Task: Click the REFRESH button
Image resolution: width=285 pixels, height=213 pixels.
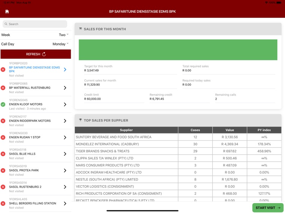Action: pyautogui.click(x=36, y=54)
